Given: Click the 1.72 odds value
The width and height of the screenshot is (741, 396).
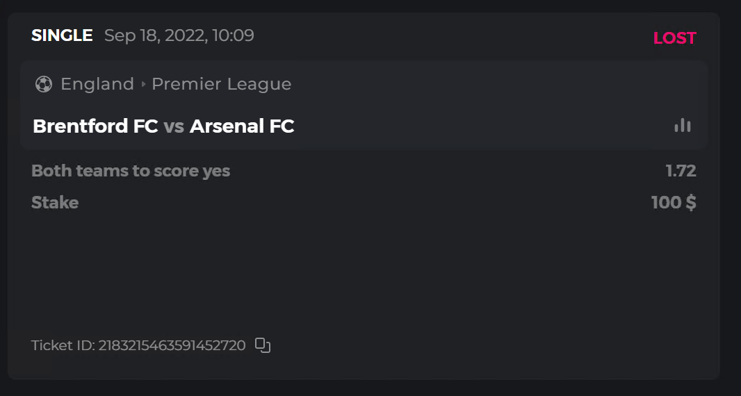Looking at the screenshot, I should [x=681, y=171].
